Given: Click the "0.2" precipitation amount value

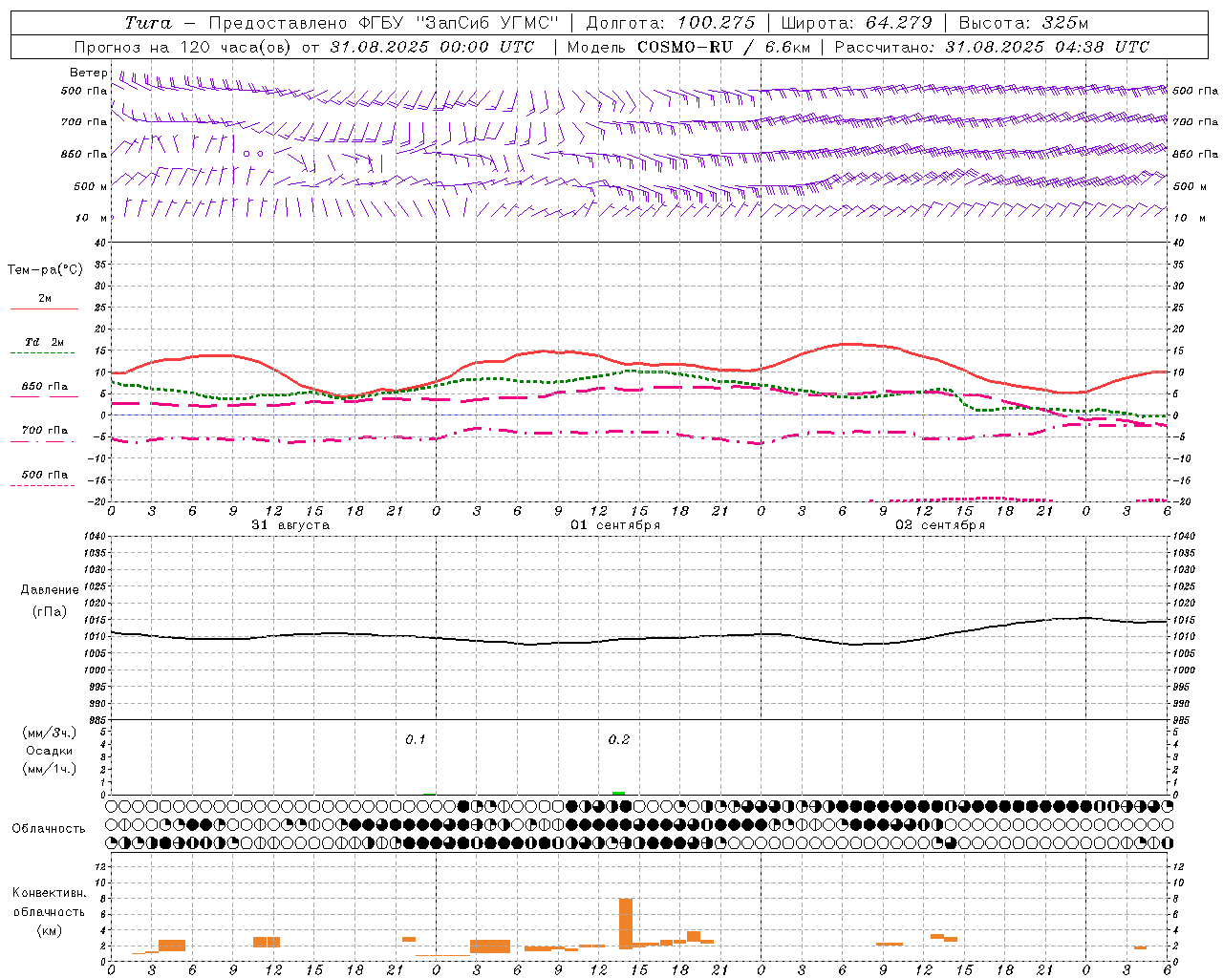Looking at the screenshot, I should pos(619,739).
